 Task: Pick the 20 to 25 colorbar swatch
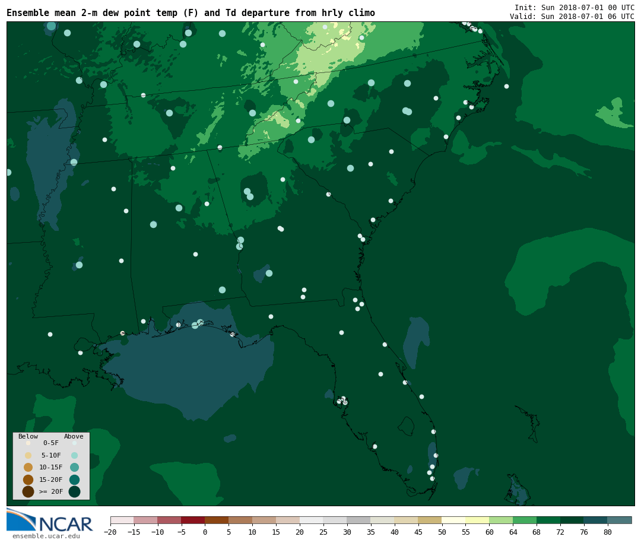[x=312, y=520]
